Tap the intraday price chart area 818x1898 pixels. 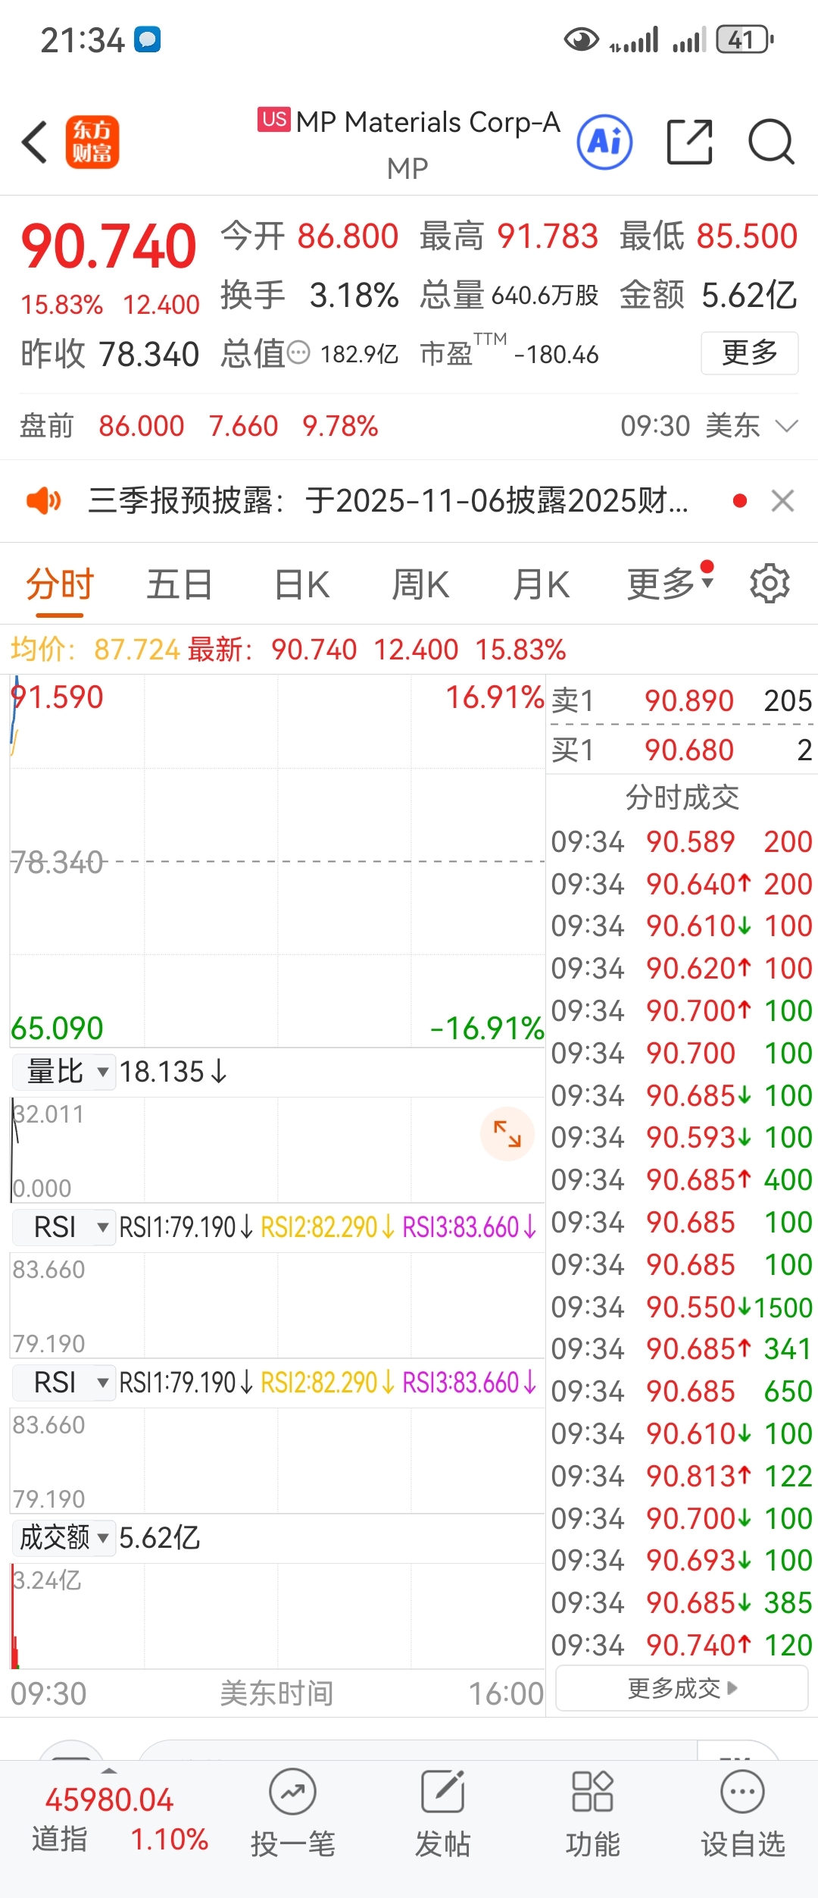(x=277, y=861)
